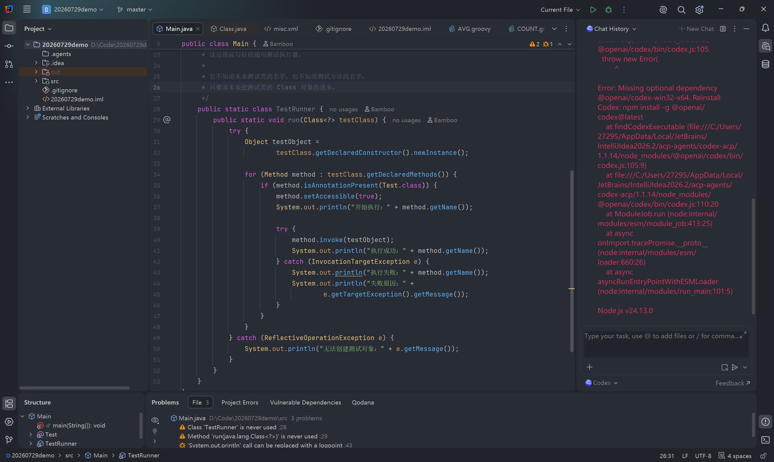
Task: Open Search Everywhere magnifier
Action: 681,10
